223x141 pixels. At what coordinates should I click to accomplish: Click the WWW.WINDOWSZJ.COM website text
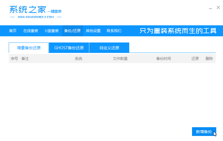(x=36, y=17)
